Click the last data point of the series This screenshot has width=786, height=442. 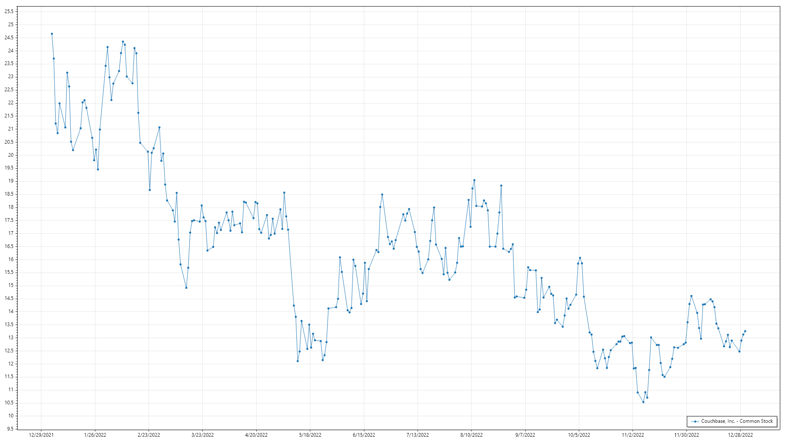745,331
